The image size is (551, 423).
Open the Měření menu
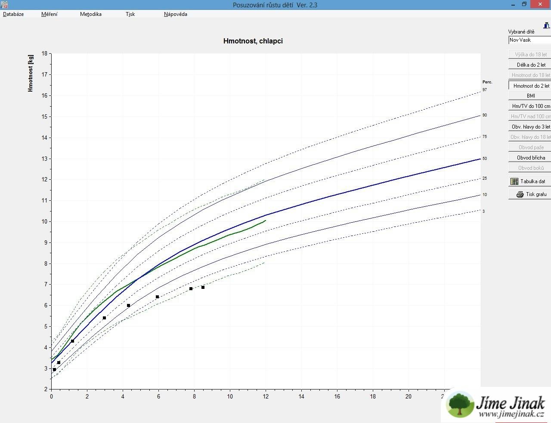point(49,14)
